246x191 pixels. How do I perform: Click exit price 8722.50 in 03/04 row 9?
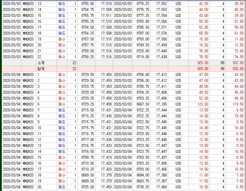(143, 122)
